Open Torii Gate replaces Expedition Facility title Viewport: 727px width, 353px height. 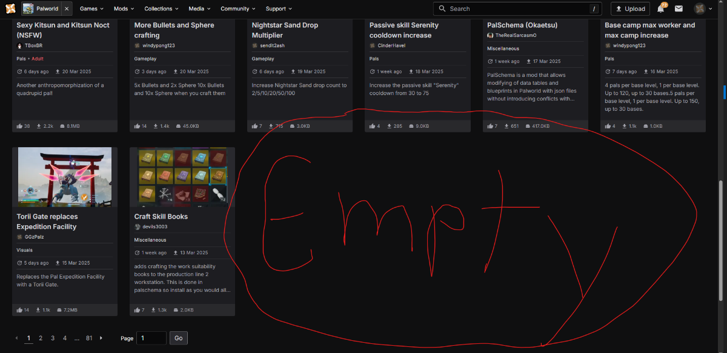pyautogui.click(x=47, y=222)
